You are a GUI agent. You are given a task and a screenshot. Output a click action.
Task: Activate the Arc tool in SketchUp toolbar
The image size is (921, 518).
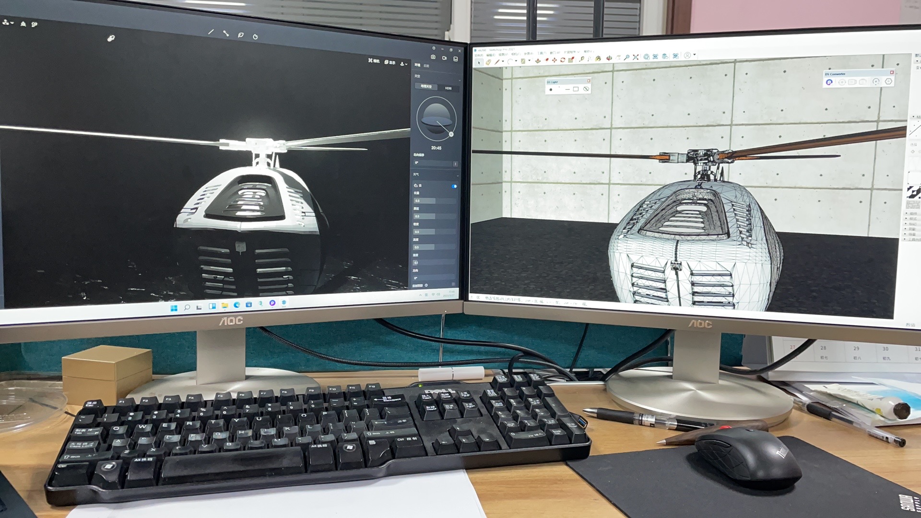click(x=510, y=61)
